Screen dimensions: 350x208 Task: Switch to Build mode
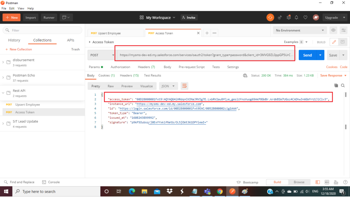tap(277, 182)
